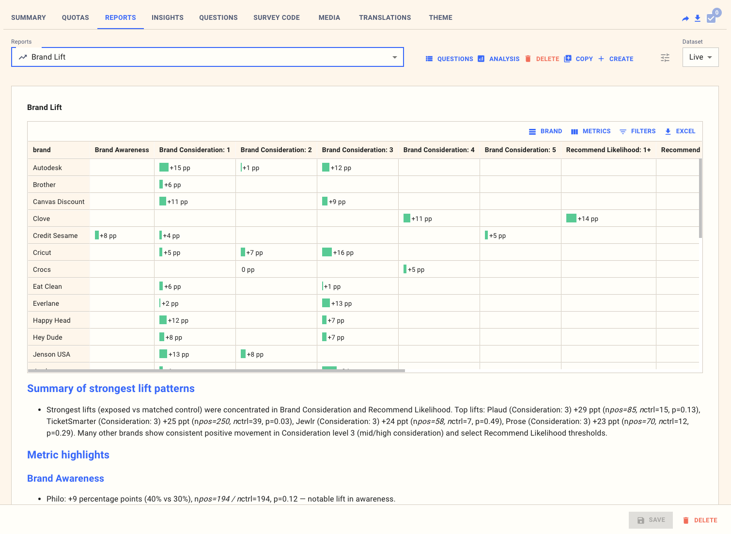Expand the Brand Lift report dropdown
The width and height of the screenshot is (731, 534).
[394, 57]
